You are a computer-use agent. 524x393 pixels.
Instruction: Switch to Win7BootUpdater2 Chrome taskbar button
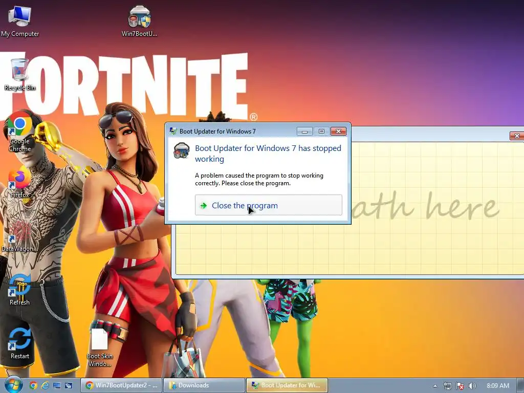click(121, 385)
